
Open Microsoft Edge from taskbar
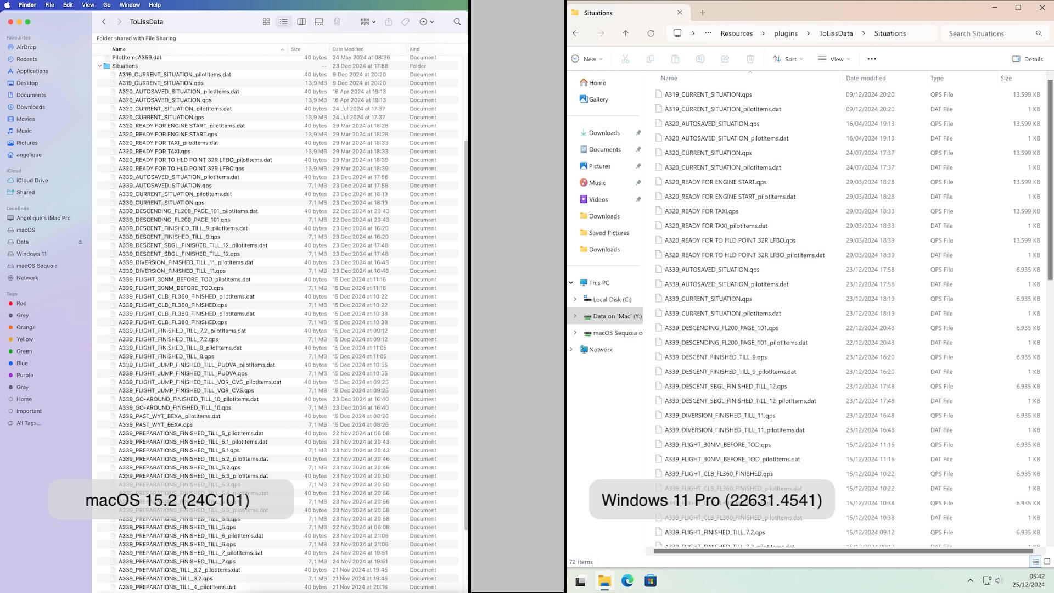(x=627, y=580)
